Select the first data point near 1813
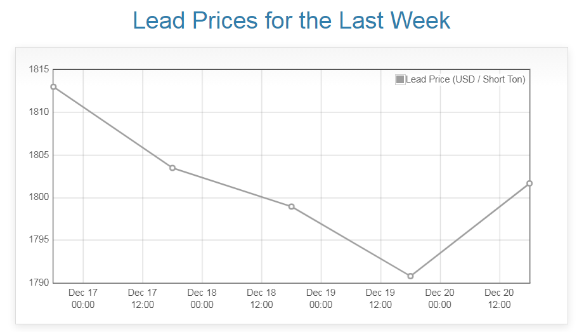584x332 pixels. coord(53,87)
